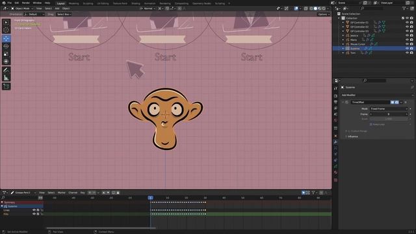This screenshot has height=234, width=416.
Task: Toggle TimeOffset modifier render display
Action: pos(397,102)
